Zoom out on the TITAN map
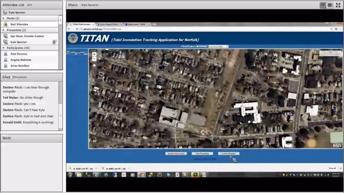Screen dimensions: 344x193 pos(94,59)
